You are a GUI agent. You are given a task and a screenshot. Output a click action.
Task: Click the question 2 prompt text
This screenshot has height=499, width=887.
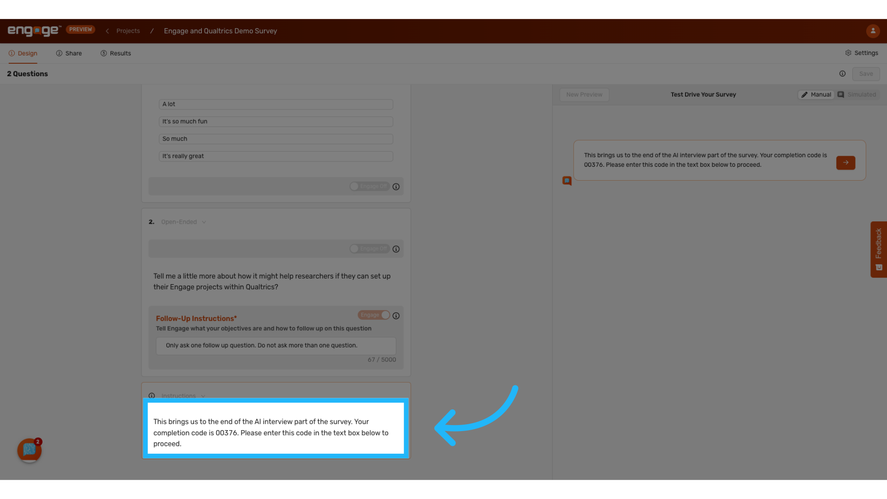point(272,281)
